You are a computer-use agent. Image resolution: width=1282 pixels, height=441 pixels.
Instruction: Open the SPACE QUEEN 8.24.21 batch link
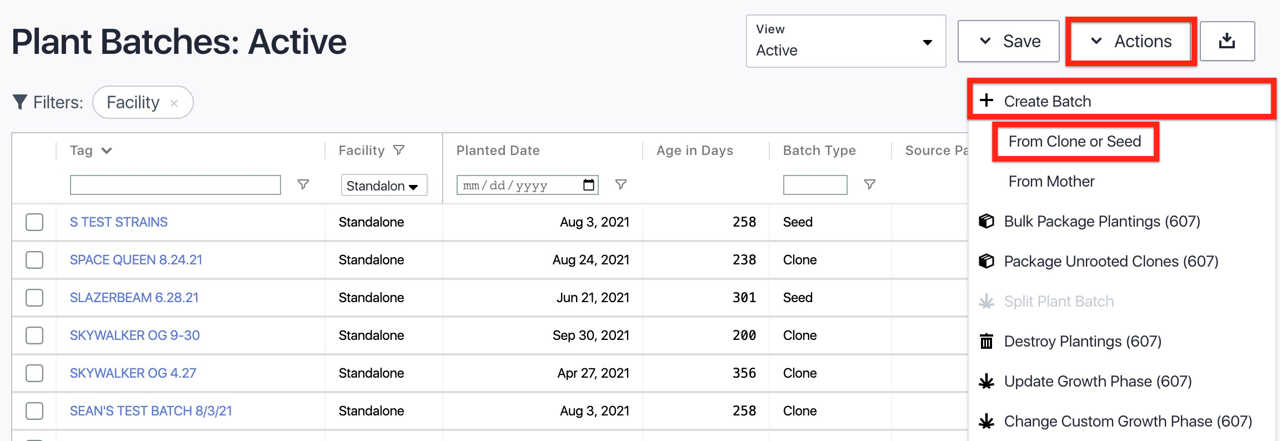click(136, 260)
